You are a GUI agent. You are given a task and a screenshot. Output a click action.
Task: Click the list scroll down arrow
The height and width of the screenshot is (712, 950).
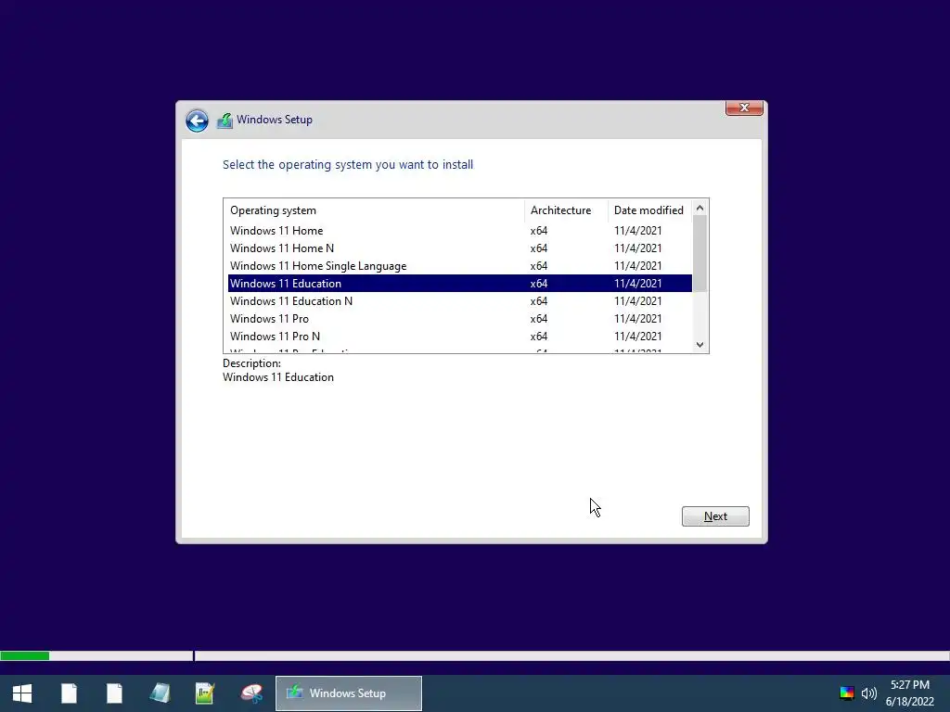(x=700, y=345)
